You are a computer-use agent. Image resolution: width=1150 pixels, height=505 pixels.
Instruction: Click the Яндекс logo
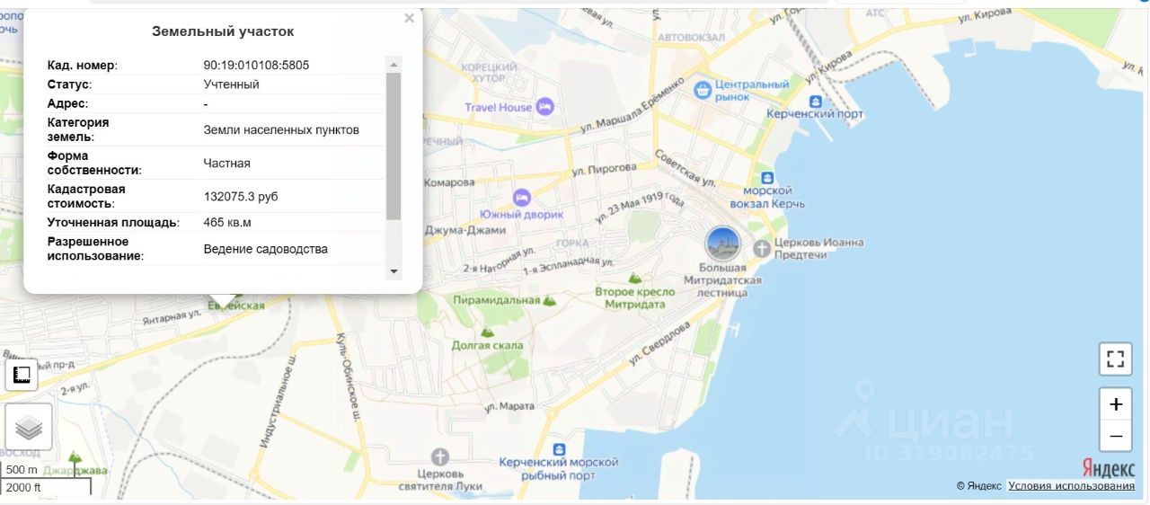(1109, 468)
